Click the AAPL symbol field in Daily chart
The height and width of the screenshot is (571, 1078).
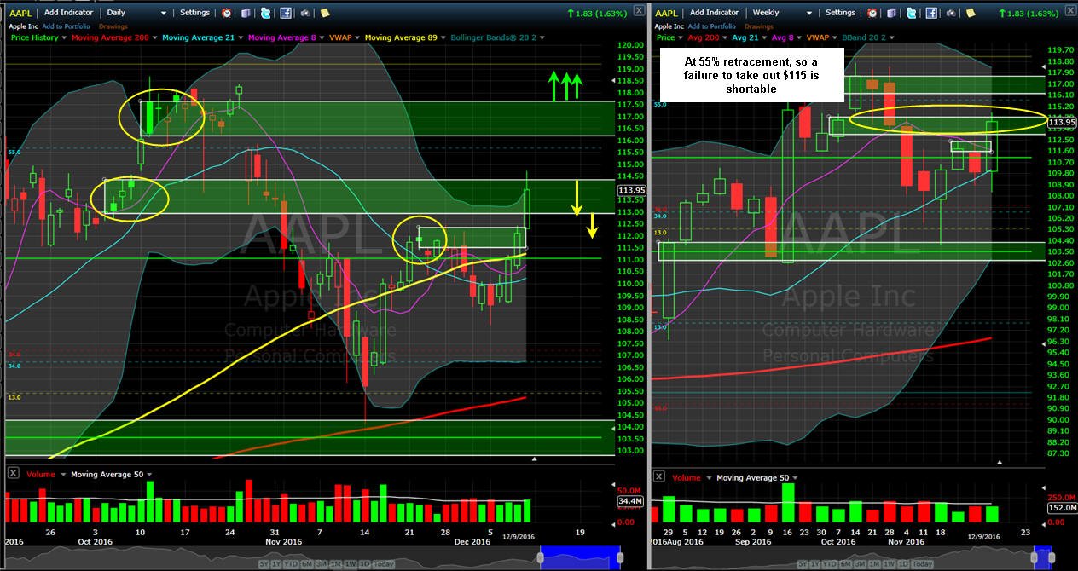click(x=20, y=13)
